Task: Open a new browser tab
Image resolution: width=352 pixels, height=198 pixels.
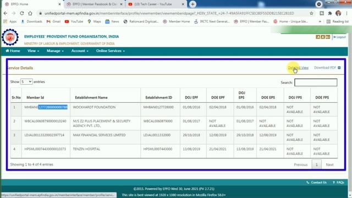Action: tap(193, 4)
